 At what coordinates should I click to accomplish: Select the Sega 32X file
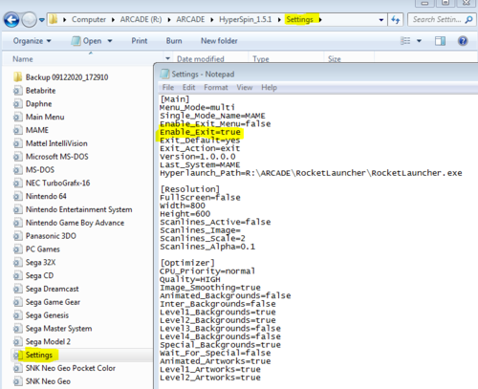click(34, 262)
